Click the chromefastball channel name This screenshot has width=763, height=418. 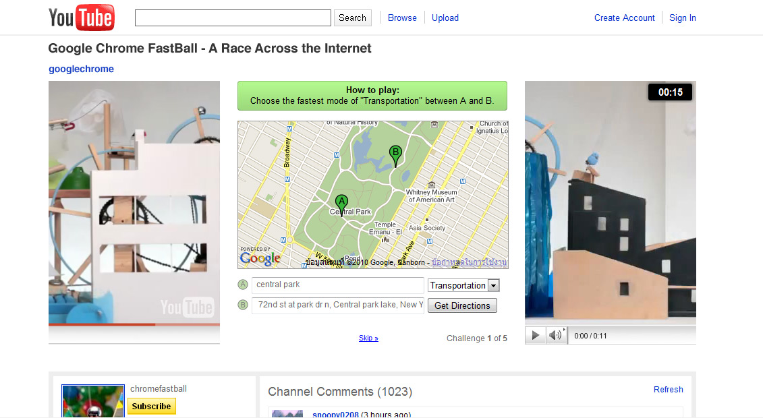pyautogui.click(x=159, y=389)
